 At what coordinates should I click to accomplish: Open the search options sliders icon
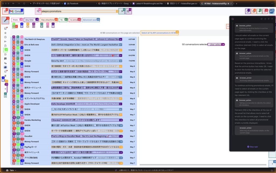[128, 11]
